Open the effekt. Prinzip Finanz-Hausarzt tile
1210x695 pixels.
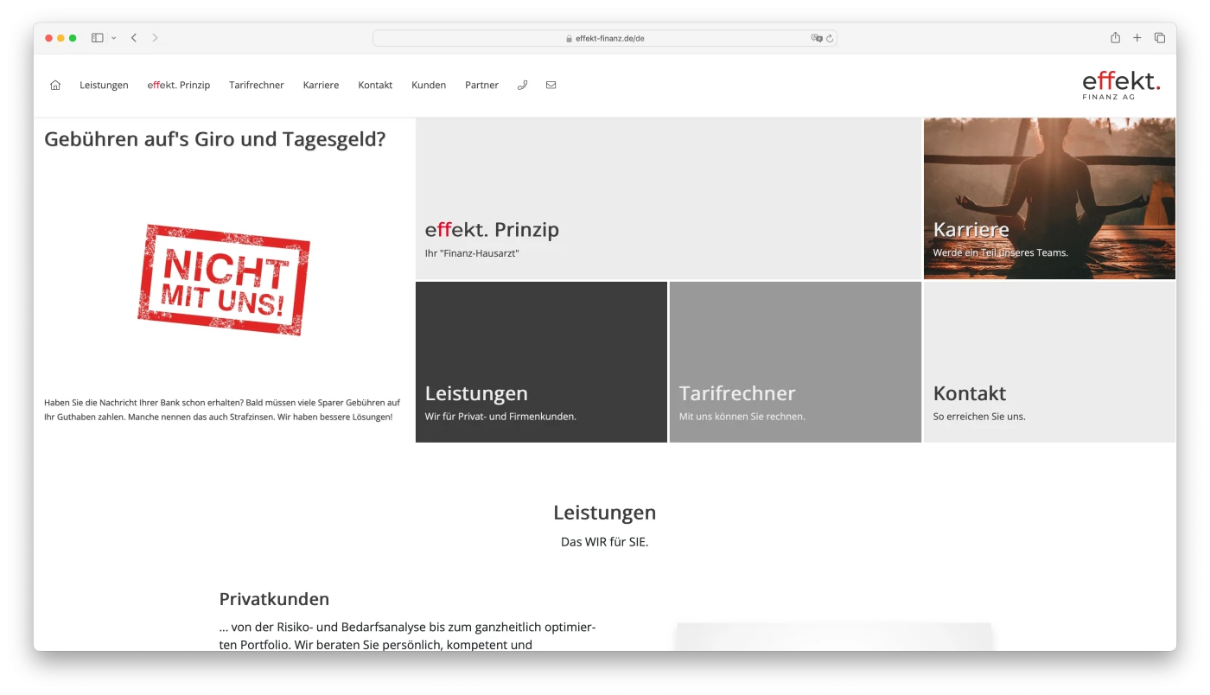[x=668, y=198]
